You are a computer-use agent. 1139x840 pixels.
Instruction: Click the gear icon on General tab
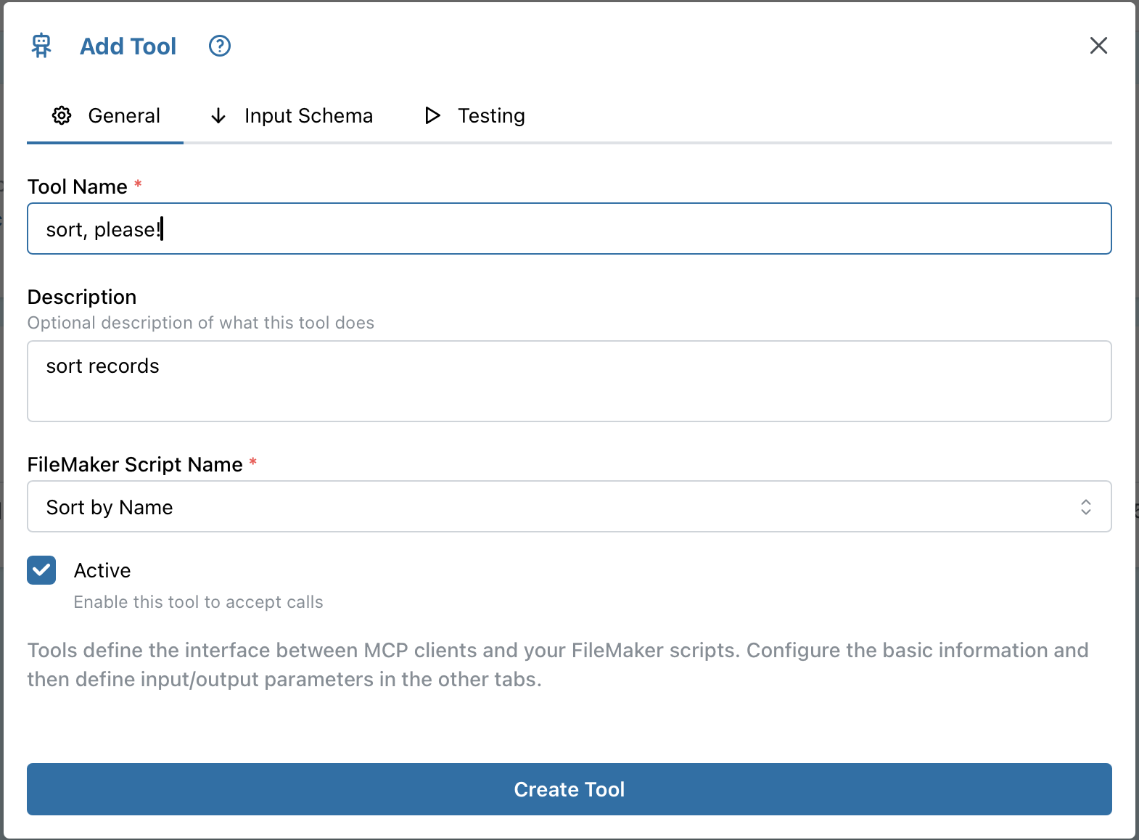pos(62,116)
